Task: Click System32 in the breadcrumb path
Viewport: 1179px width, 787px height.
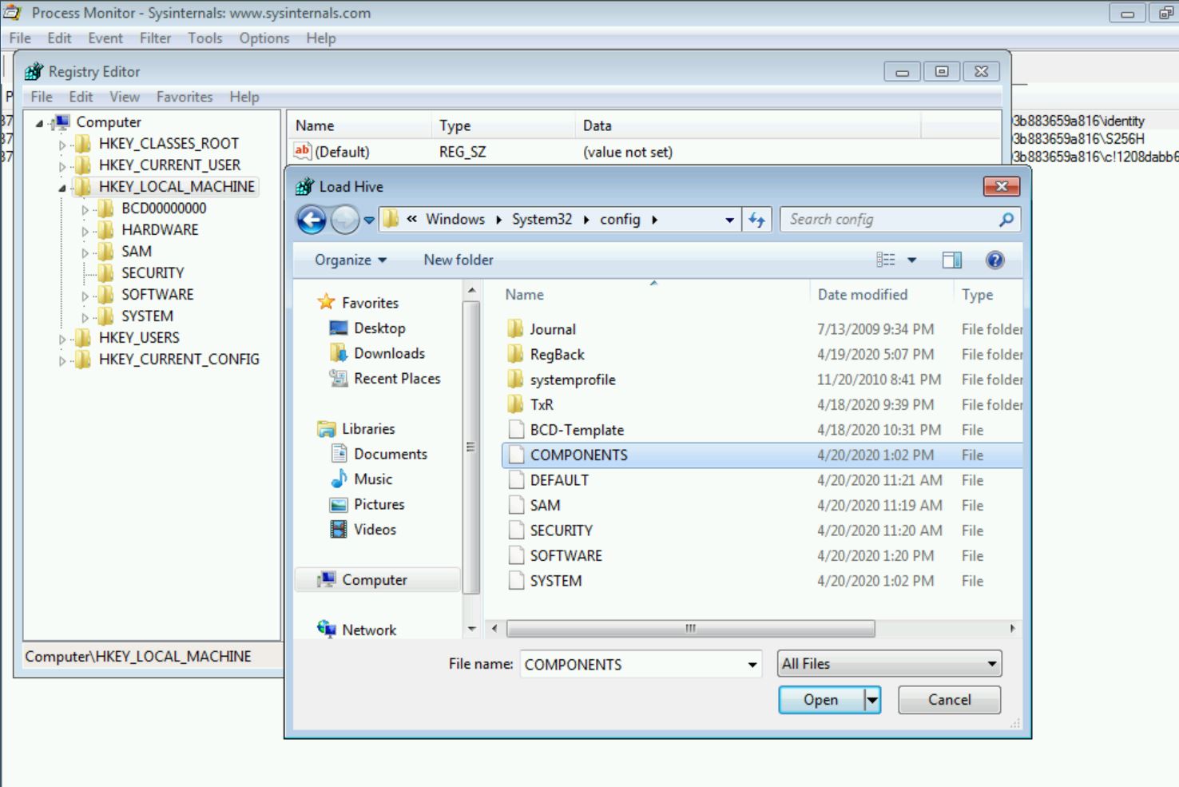Action: tap(542, 219)
